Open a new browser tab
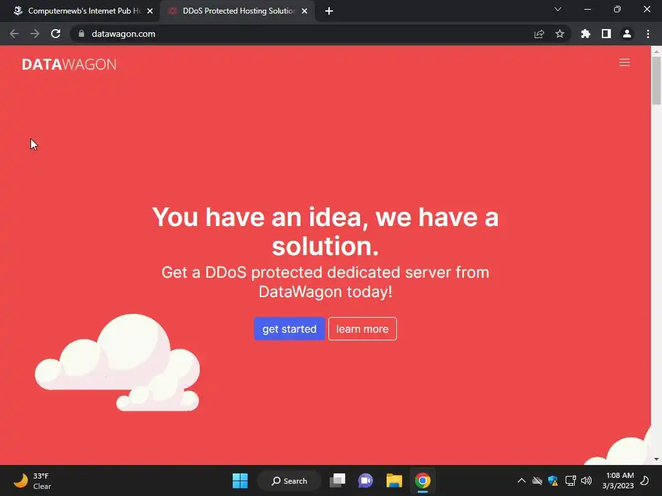The height and width of the screenshot is (496, 662). tap(329, 11)
